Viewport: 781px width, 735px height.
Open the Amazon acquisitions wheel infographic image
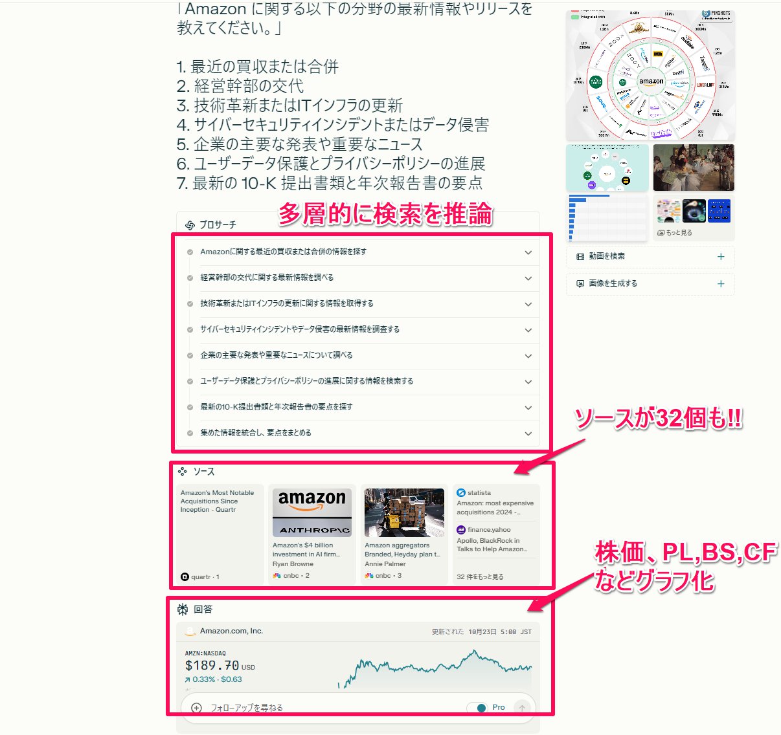click(650, 75)
